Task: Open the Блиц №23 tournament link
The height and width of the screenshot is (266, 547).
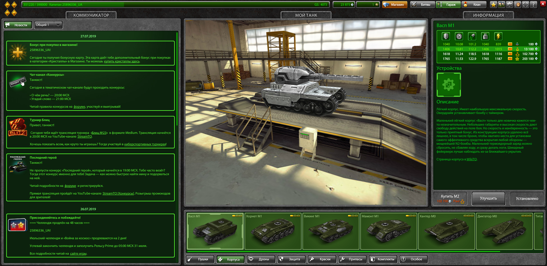Action: (99, 133)
